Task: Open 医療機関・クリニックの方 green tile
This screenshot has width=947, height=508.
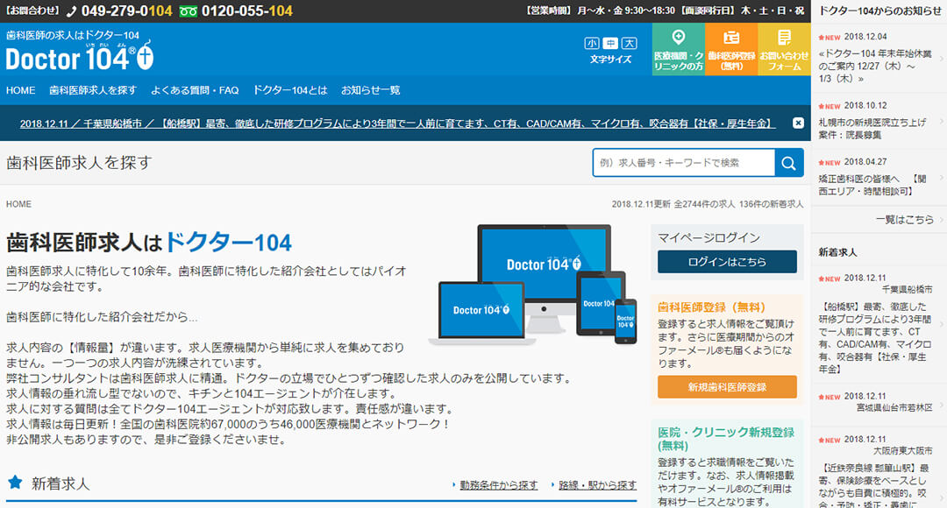Action: (678, 49)
